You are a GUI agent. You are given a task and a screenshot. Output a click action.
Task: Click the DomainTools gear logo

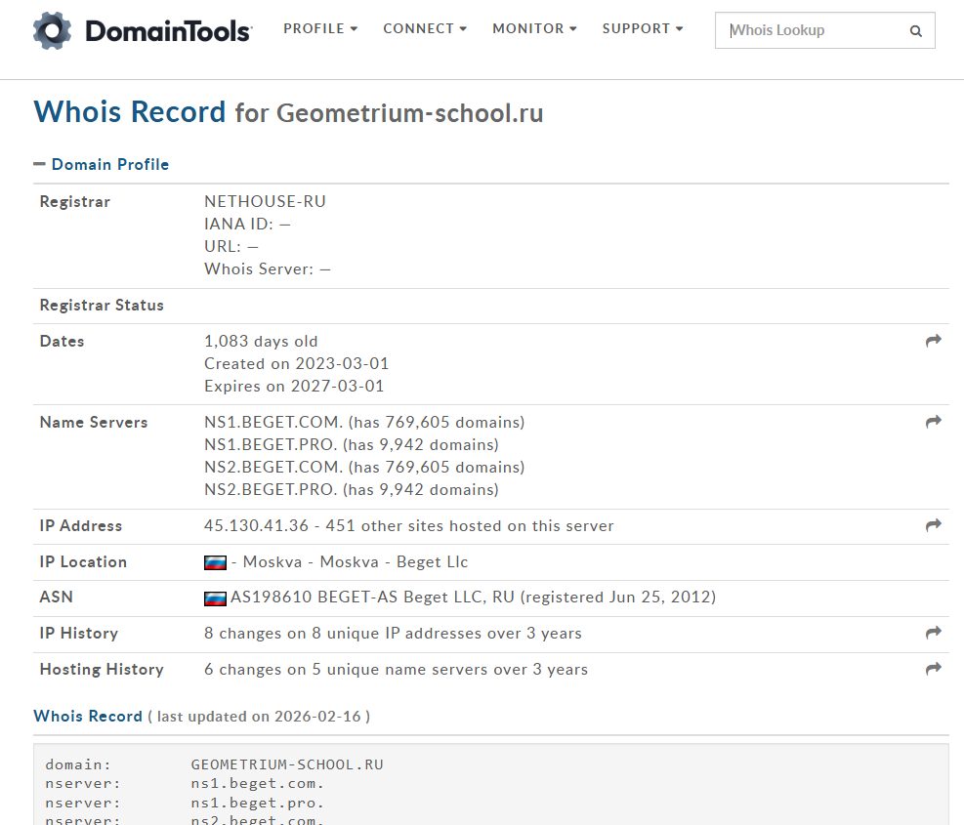tap(53, 31)
